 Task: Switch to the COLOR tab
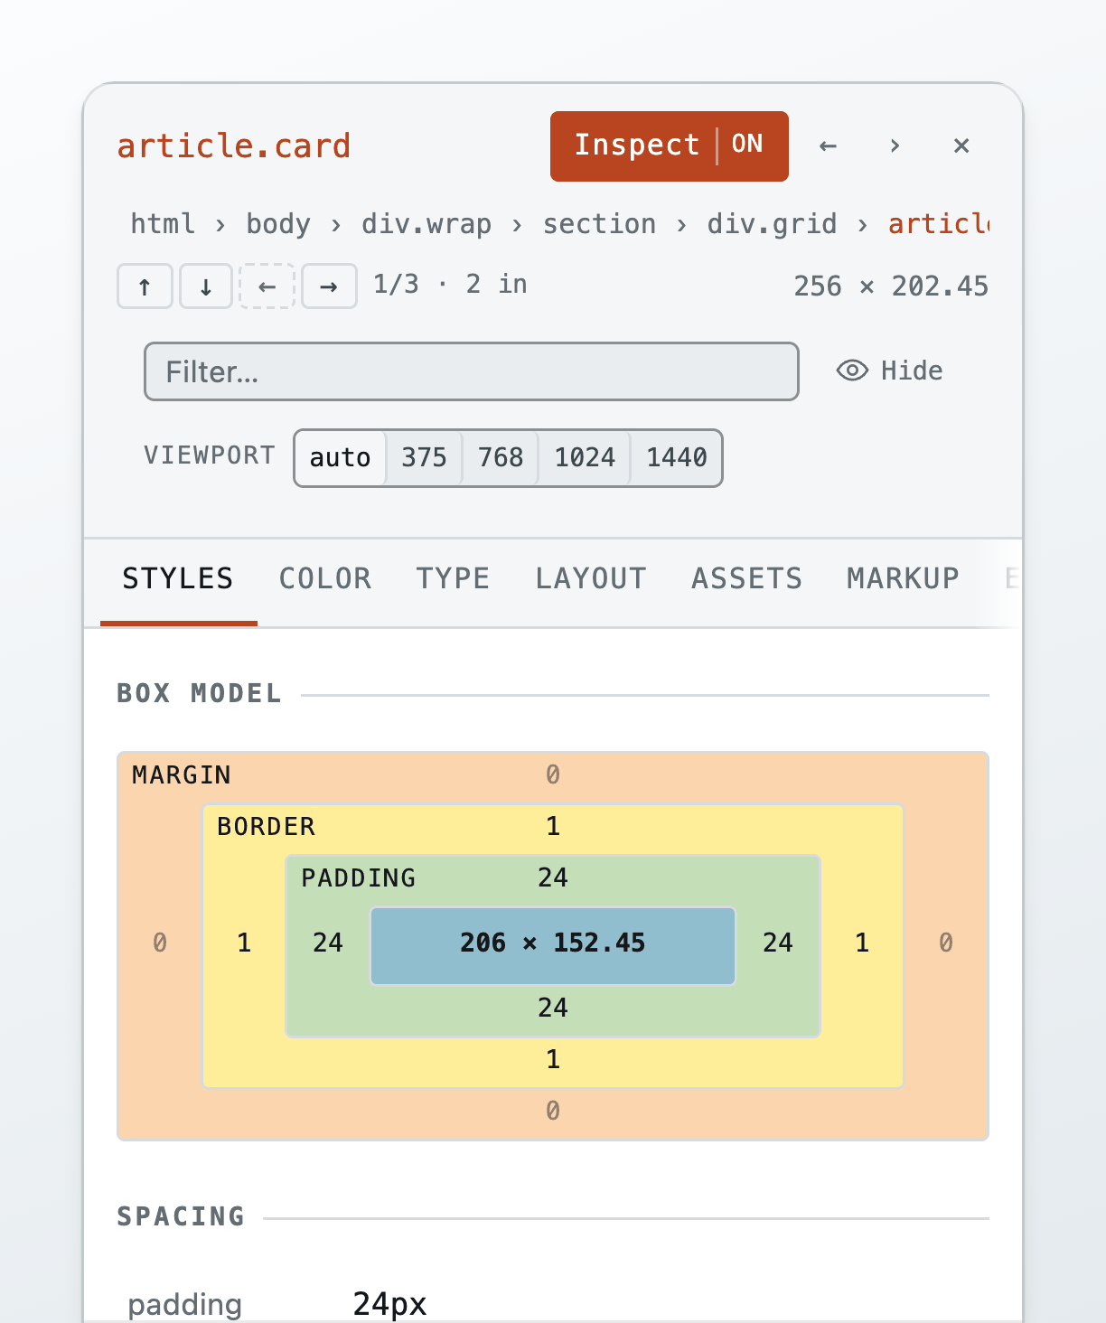click(325, 578)
